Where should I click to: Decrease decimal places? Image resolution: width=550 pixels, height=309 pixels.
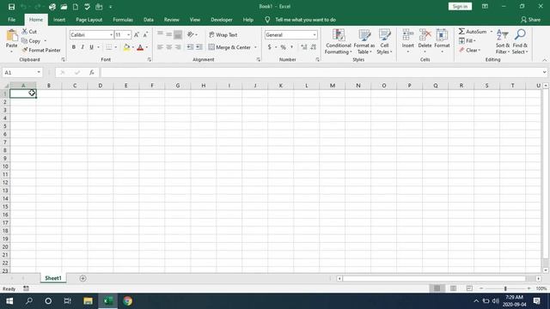(313, 47)
